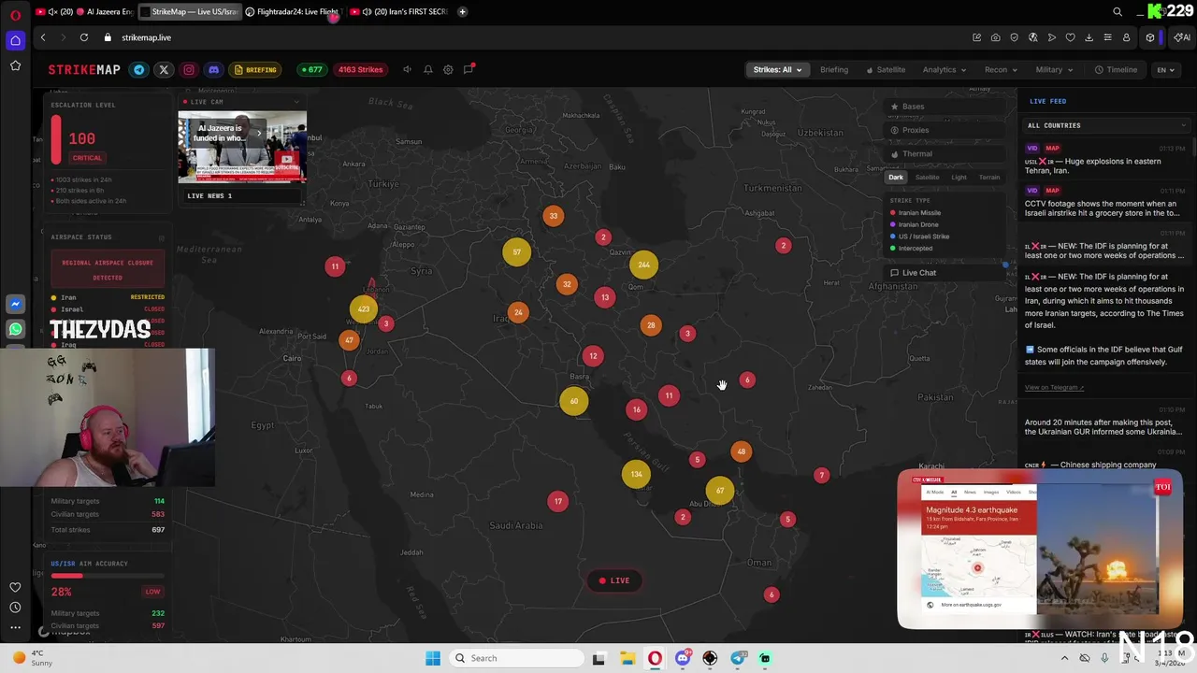Open the Opera sidebar heart icon
The width and height of the screenshot is (1197, 673).
point(15,587)
